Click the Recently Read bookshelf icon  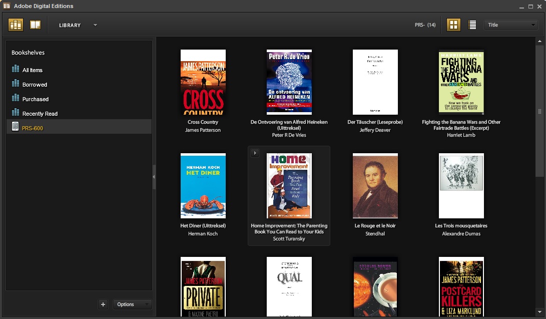[16, 113]
